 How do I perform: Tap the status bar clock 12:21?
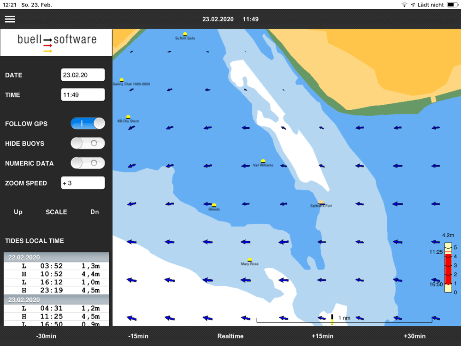(x=10, y=5)
